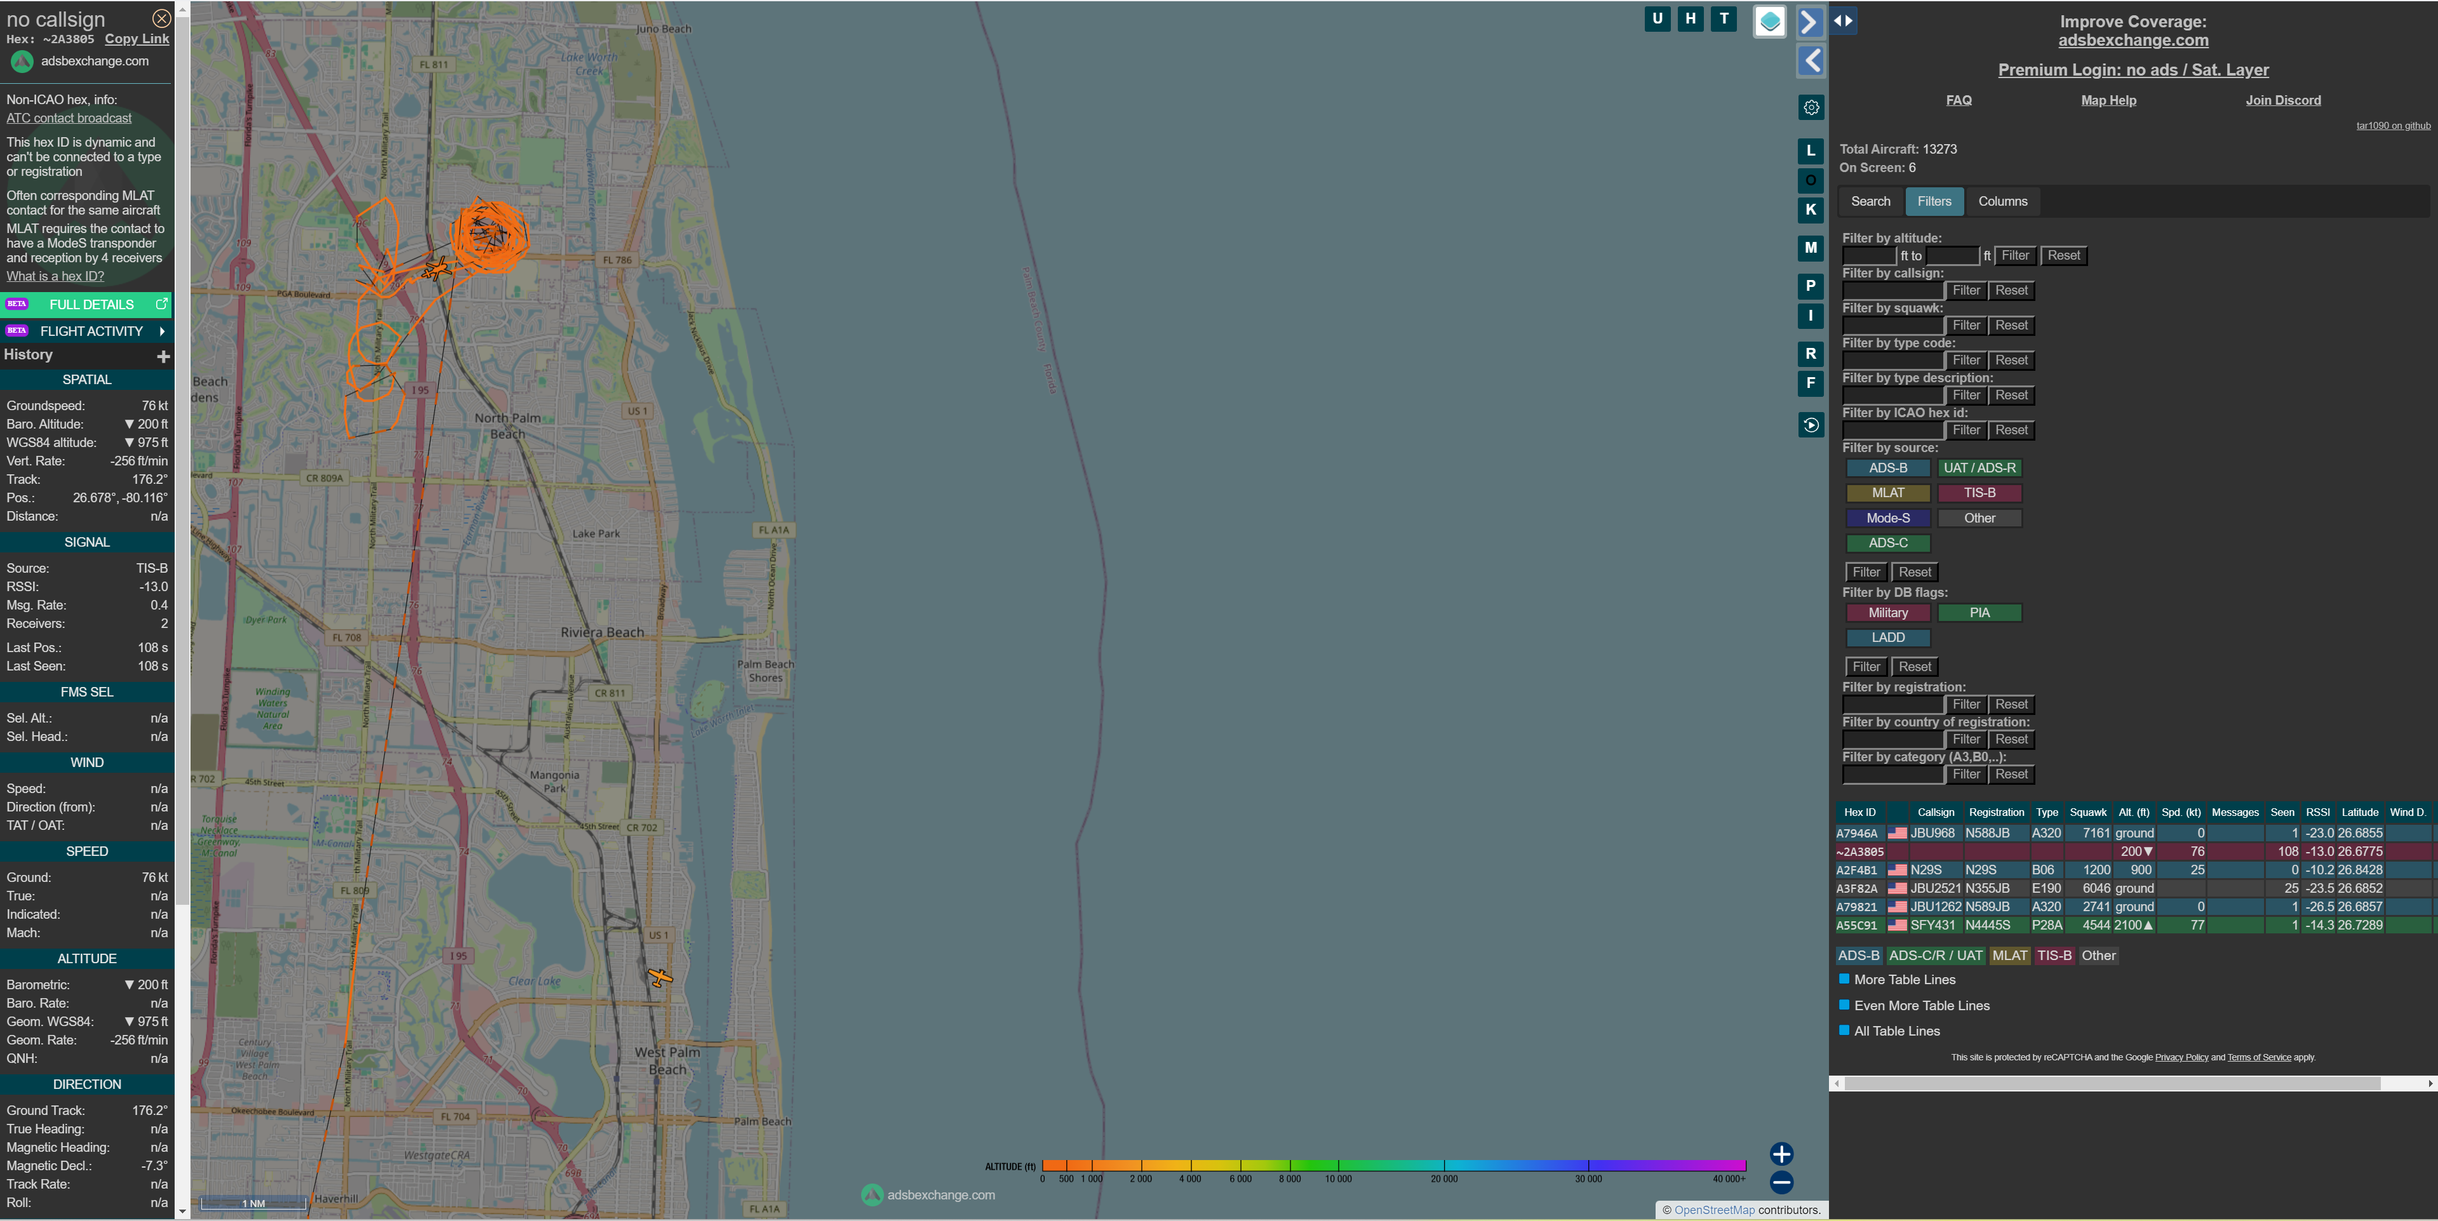Toggle the PIA DB flag filter
Viewport: 2438px width, 1221px height.
click(x=1979, y=613)
